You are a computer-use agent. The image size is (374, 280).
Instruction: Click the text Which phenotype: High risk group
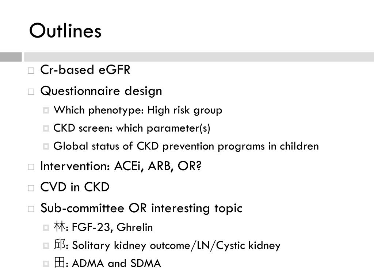click(138, 110)
